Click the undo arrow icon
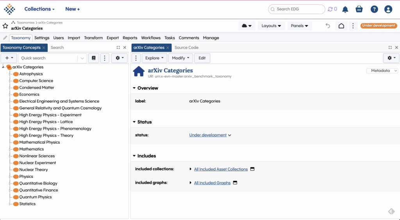400x220 pixels. click(x=328, y=26)
